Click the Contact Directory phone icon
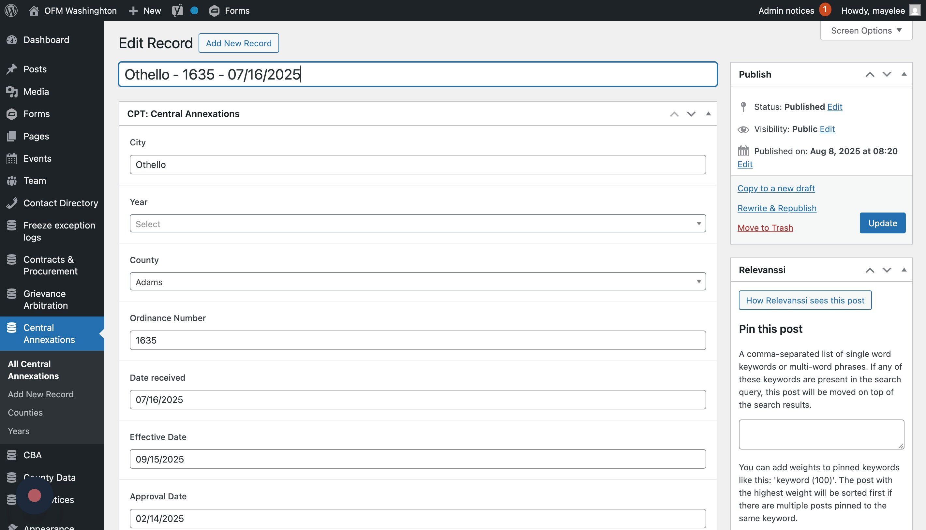The image size is (926, 530). [x=12, y=203]
